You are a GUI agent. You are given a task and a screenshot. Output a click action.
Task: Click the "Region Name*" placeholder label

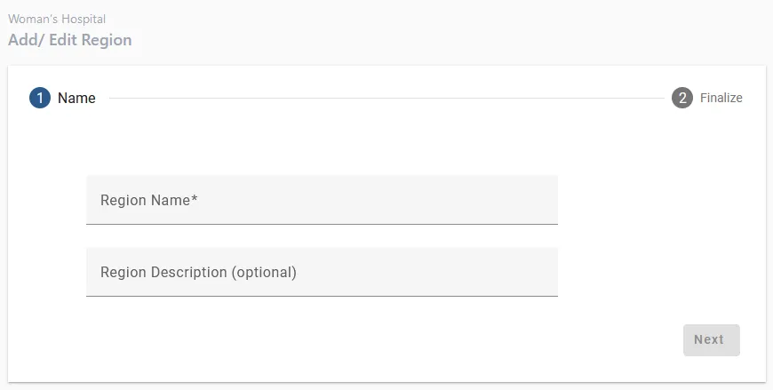(x=148, y=201)
